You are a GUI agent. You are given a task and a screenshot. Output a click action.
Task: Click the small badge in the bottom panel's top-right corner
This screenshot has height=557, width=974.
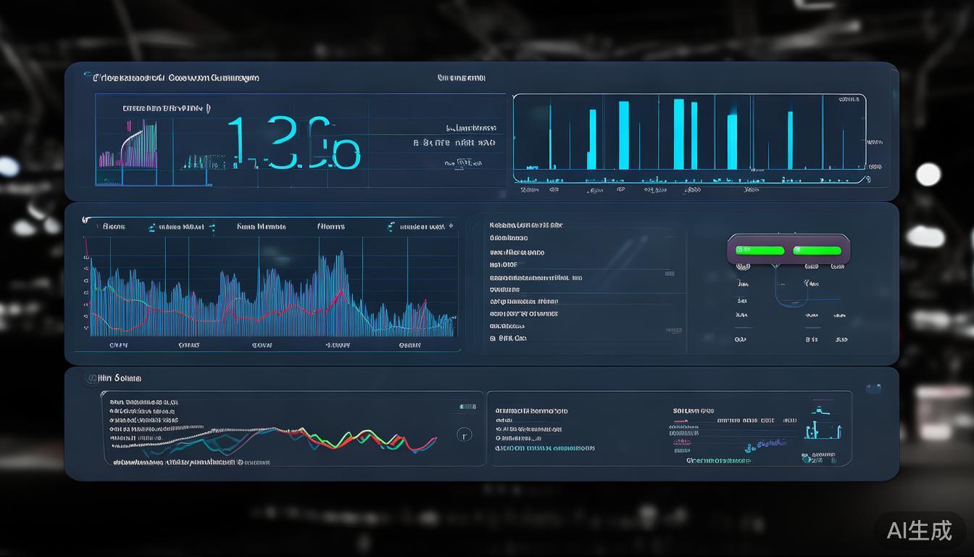[x=873, y=388]
